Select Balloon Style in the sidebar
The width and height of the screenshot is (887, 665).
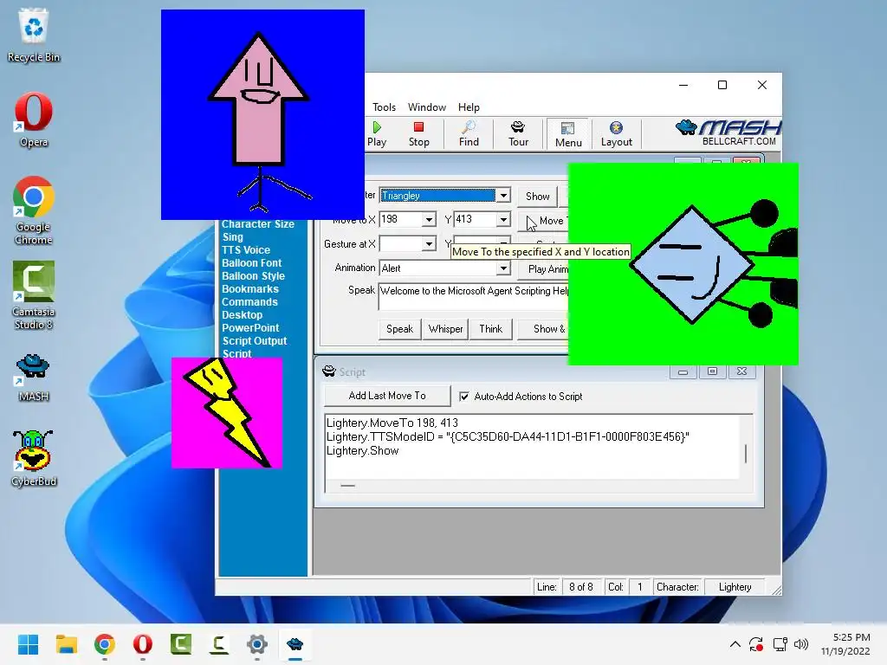pos(253,276)
